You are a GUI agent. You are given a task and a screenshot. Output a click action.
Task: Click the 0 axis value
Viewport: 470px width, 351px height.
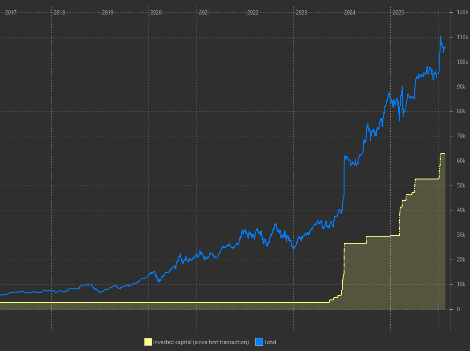[458, 309]
